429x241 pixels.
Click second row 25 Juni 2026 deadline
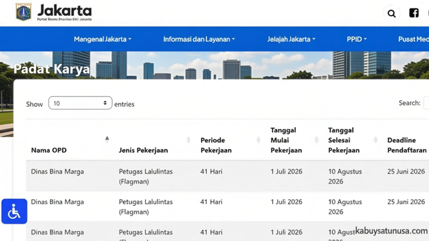point(406,202)
